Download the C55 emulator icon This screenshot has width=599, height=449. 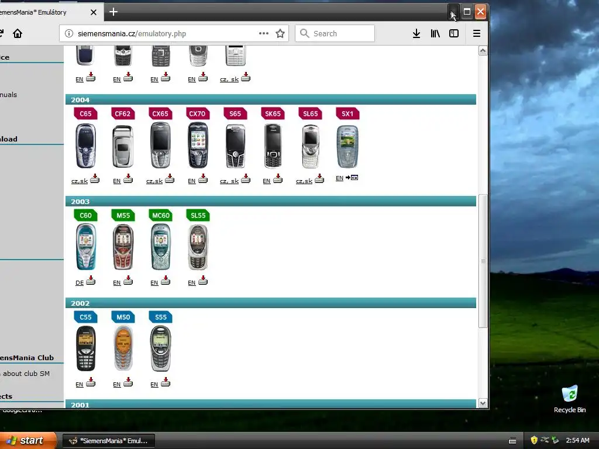(91, 382)
